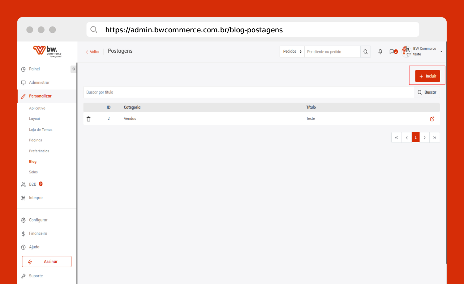Viewport: 464px width, 284px height.
Task: Open the Aplicativo submenu item
Action: pyautogui.click(x=37, y=108)
